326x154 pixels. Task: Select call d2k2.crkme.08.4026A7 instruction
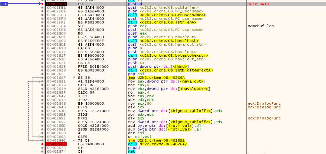[x=158, y=144]
